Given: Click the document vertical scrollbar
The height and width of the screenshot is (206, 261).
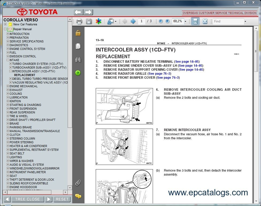Looking at the screenshot, I should point(256,51).
